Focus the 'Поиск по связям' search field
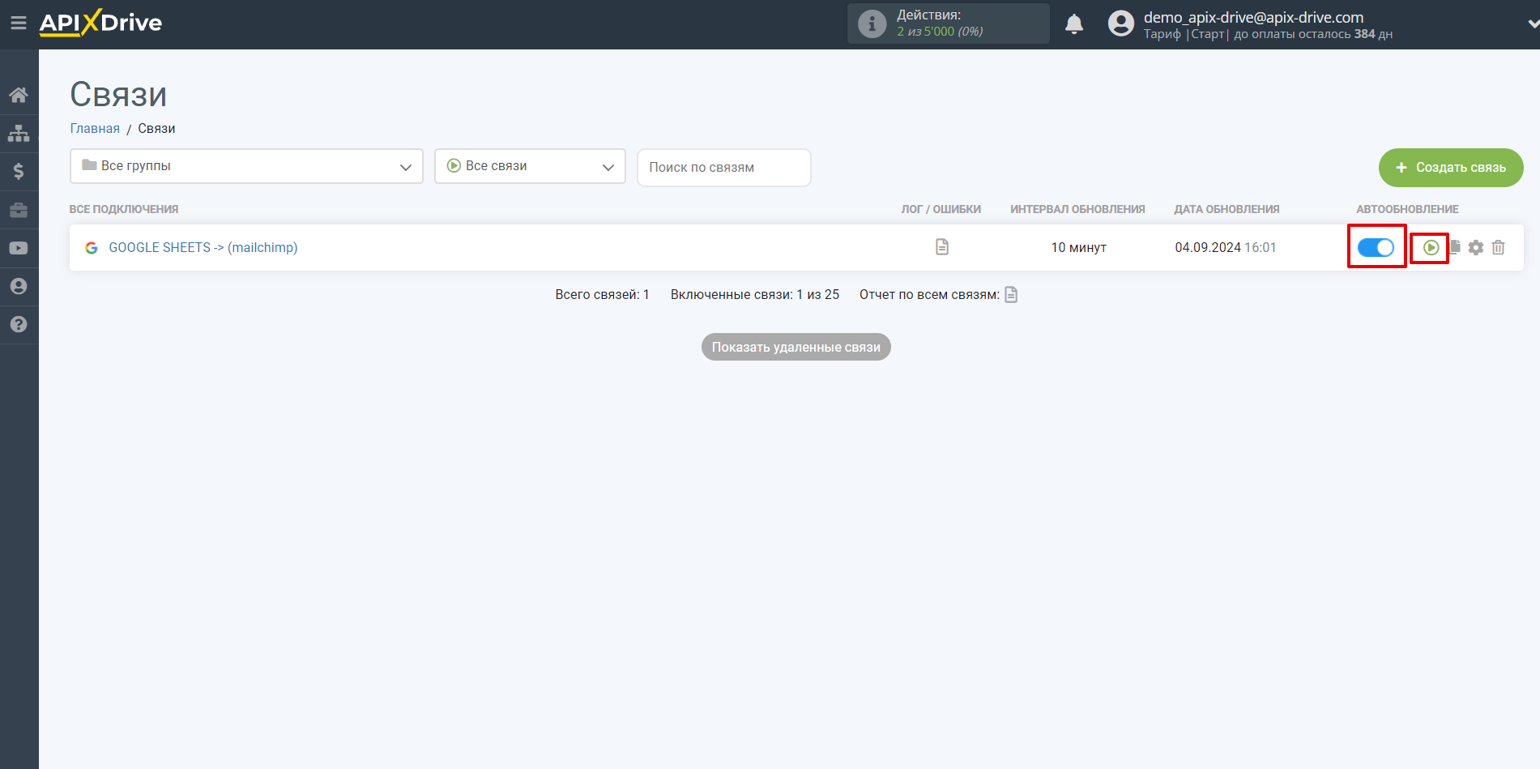 coord(724,168)
